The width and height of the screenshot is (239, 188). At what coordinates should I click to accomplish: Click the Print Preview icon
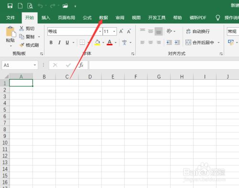click(x=30, y=6)
